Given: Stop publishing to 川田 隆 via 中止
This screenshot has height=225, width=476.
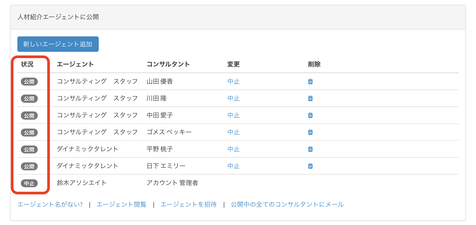Looking at the screenshot, I should coord(233,99).
